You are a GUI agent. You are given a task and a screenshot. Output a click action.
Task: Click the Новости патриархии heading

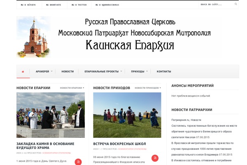192,110
